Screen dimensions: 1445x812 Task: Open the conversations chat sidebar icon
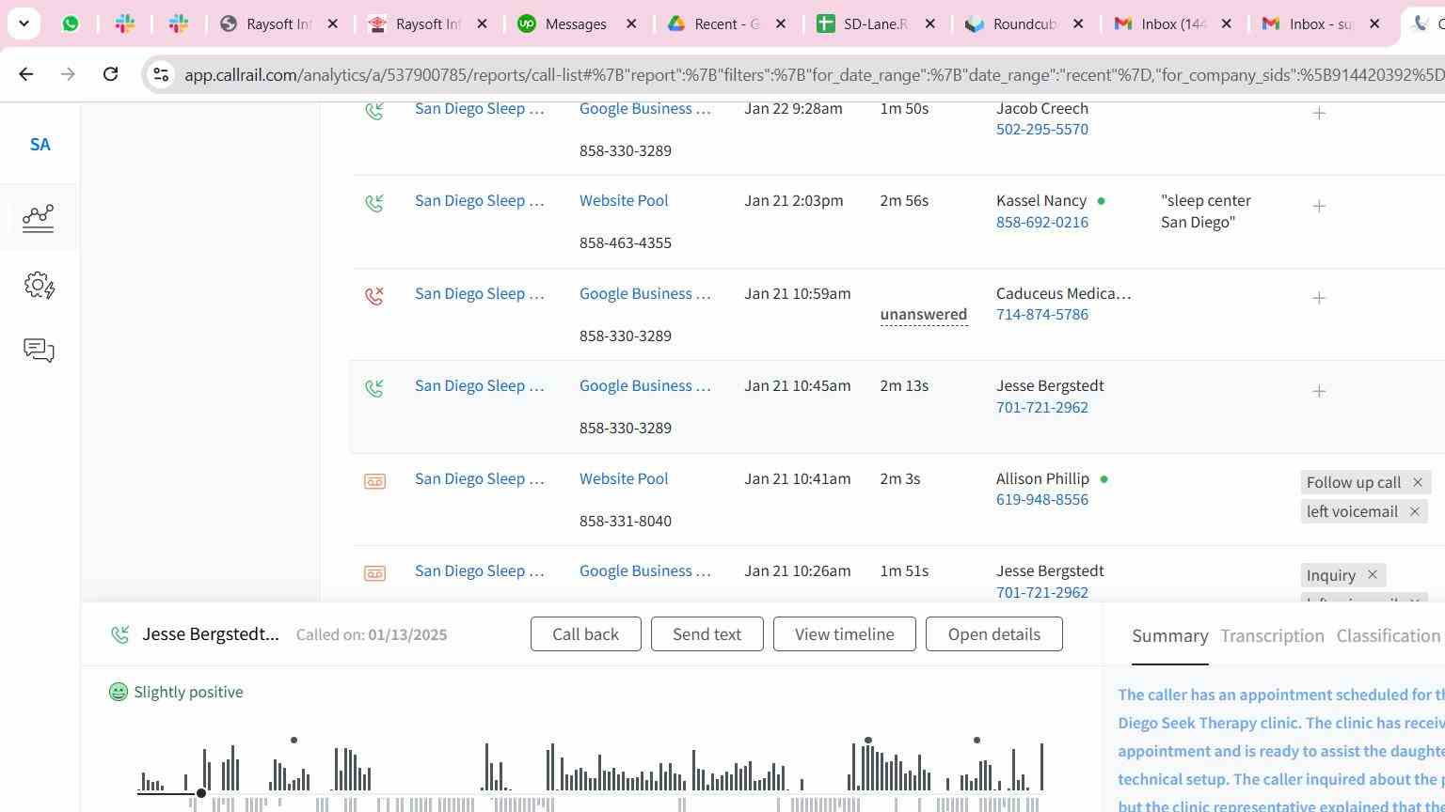pyautogui.click(x=39, y=351)
